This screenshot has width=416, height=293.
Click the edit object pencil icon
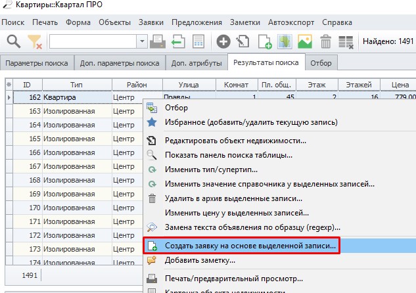pos(243,41)
